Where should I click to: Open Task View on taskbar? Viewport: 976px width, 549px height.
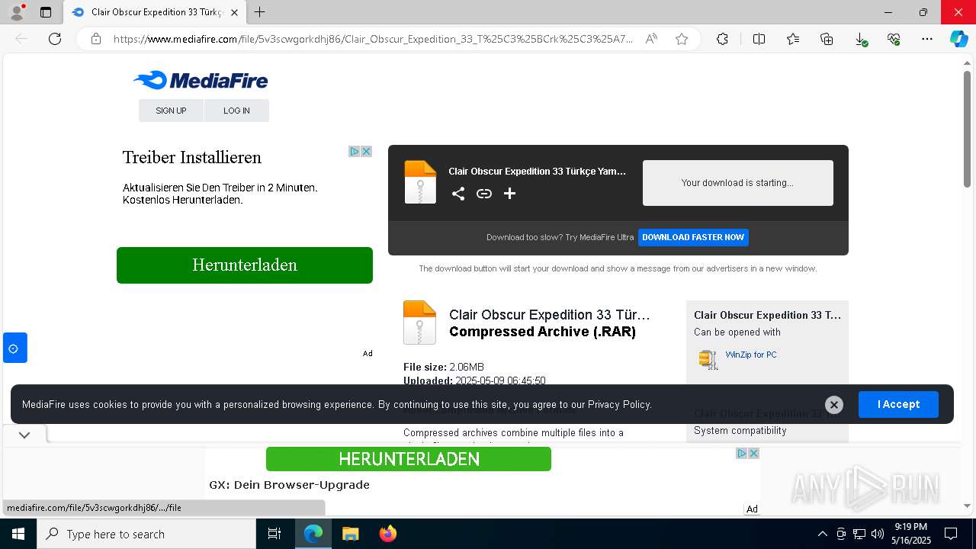274,534
